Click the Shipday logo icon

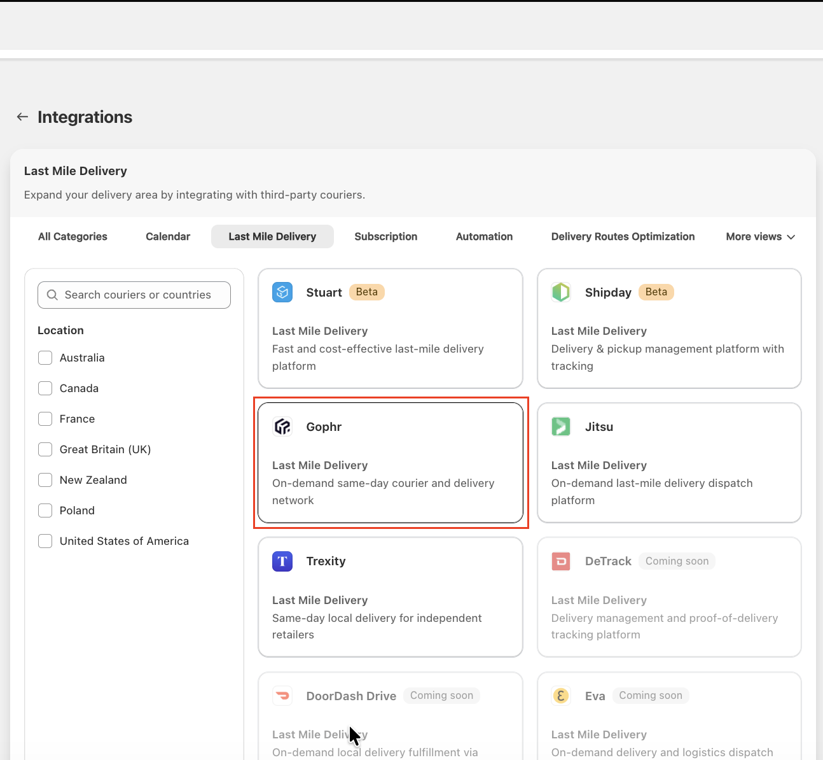click(x=561, y=292)
